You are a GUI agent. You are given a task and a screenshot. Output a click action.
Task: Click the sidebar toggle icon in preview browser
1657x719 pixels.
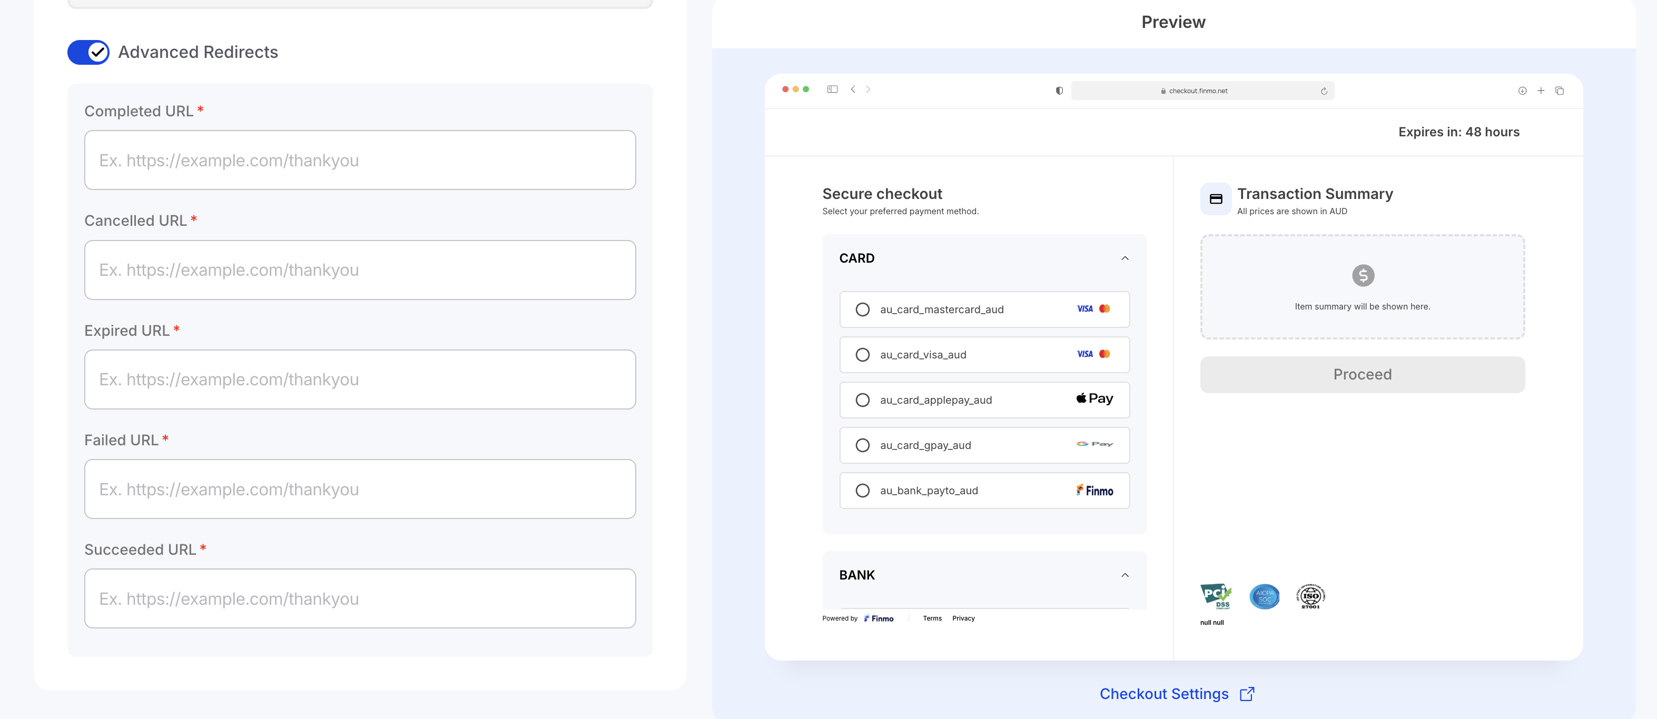click(832, 89)
